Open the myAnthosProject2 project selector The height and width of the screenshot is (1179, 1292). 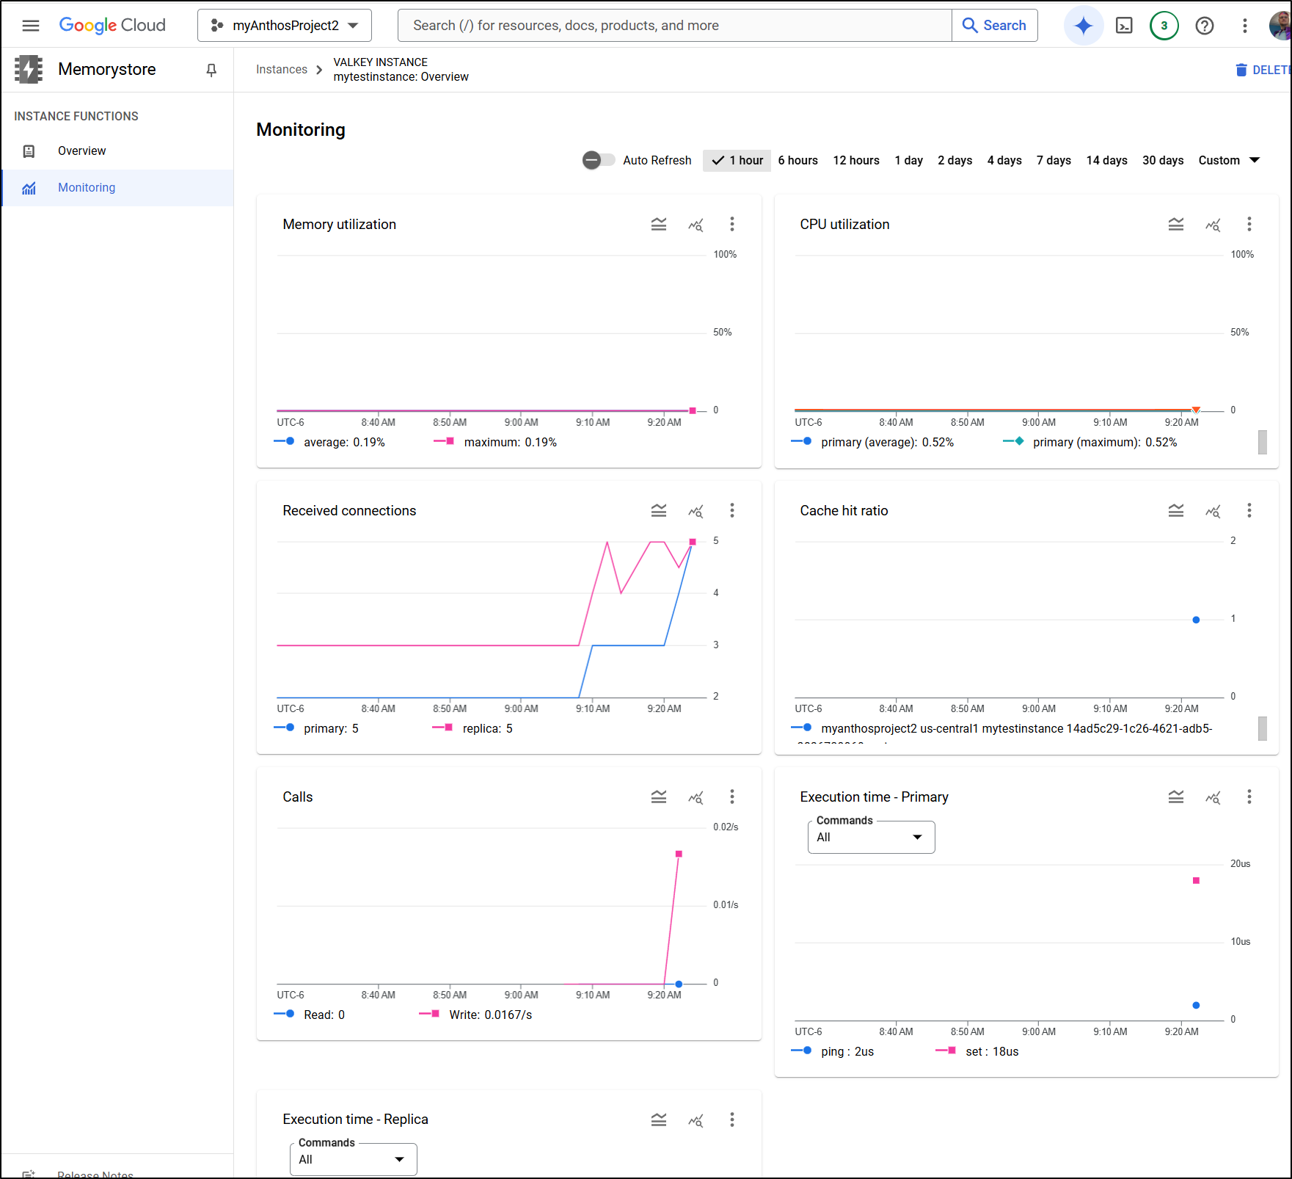click(x=285, y=26)
